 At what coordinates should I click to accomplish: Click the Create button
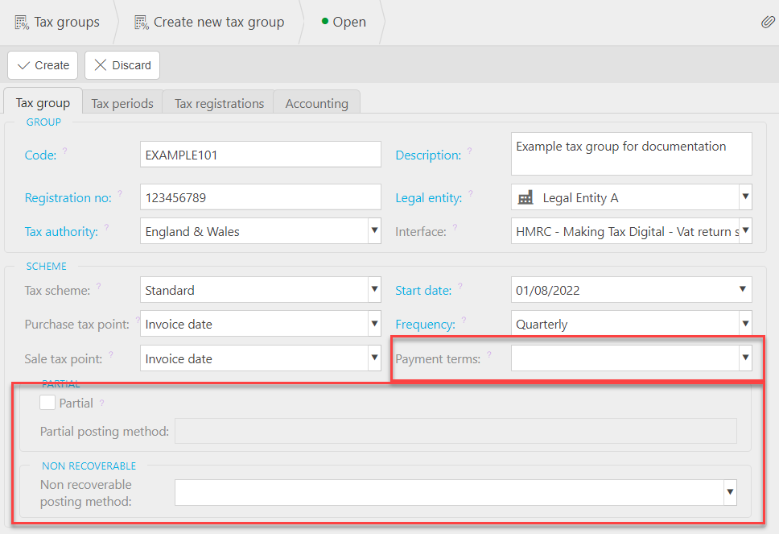point(42,65)
